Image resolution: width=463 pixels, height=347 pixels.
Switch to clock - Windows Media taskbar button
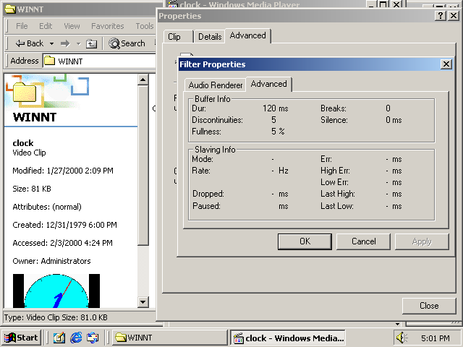(x=288, y=338)
